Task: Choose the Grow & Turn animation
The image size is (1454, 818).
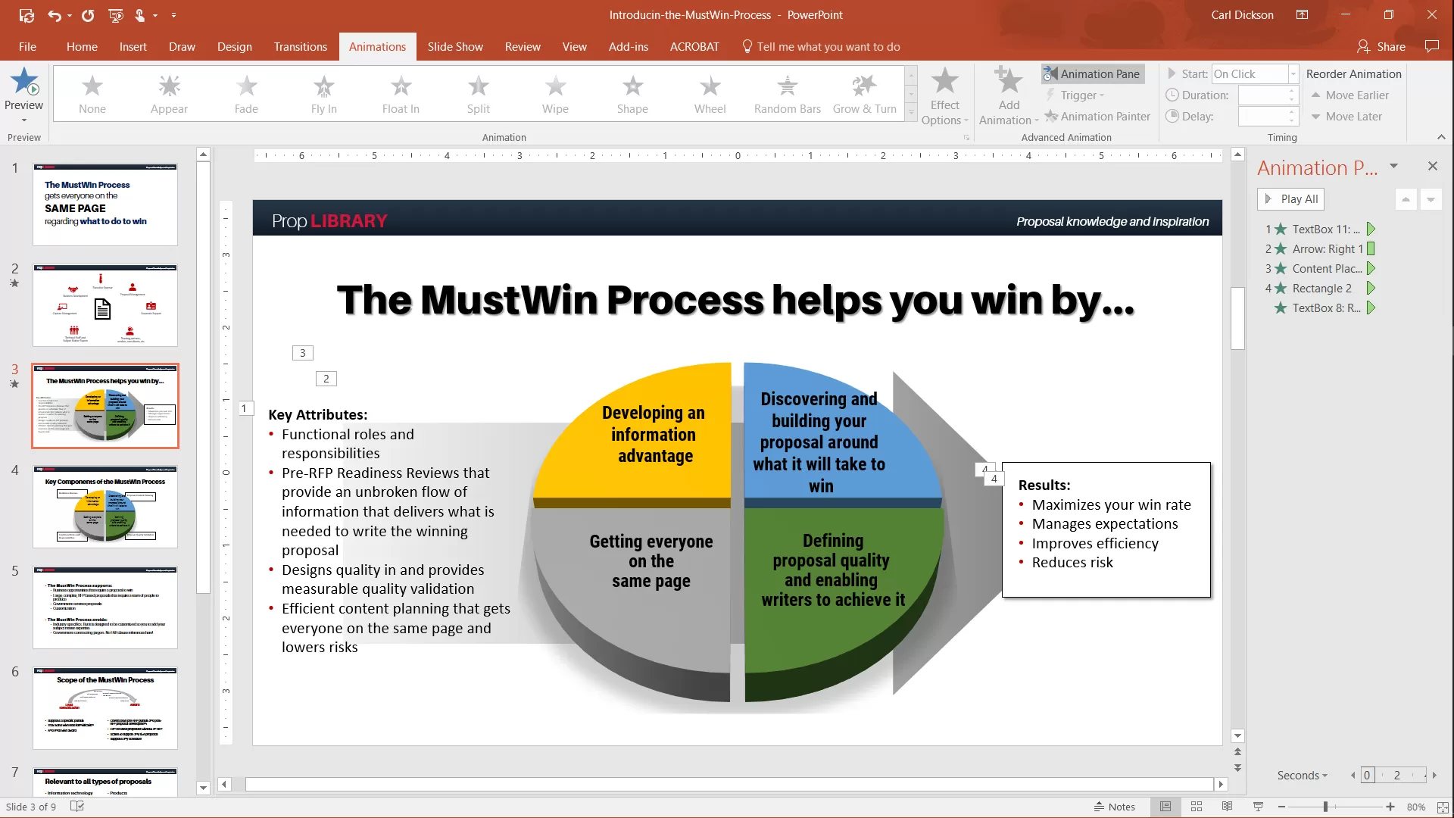Action: [864, 94]
